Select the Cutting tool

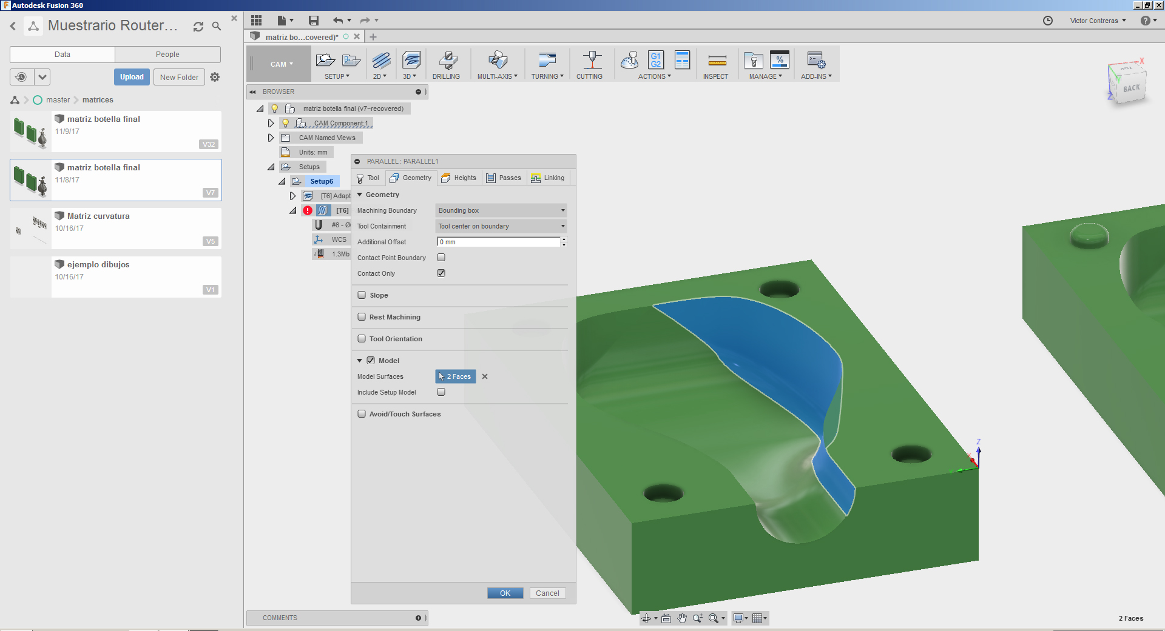coord(592,60)
